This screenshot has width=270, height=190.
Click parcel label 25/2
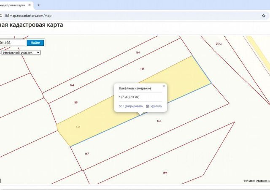coord(219,44)
